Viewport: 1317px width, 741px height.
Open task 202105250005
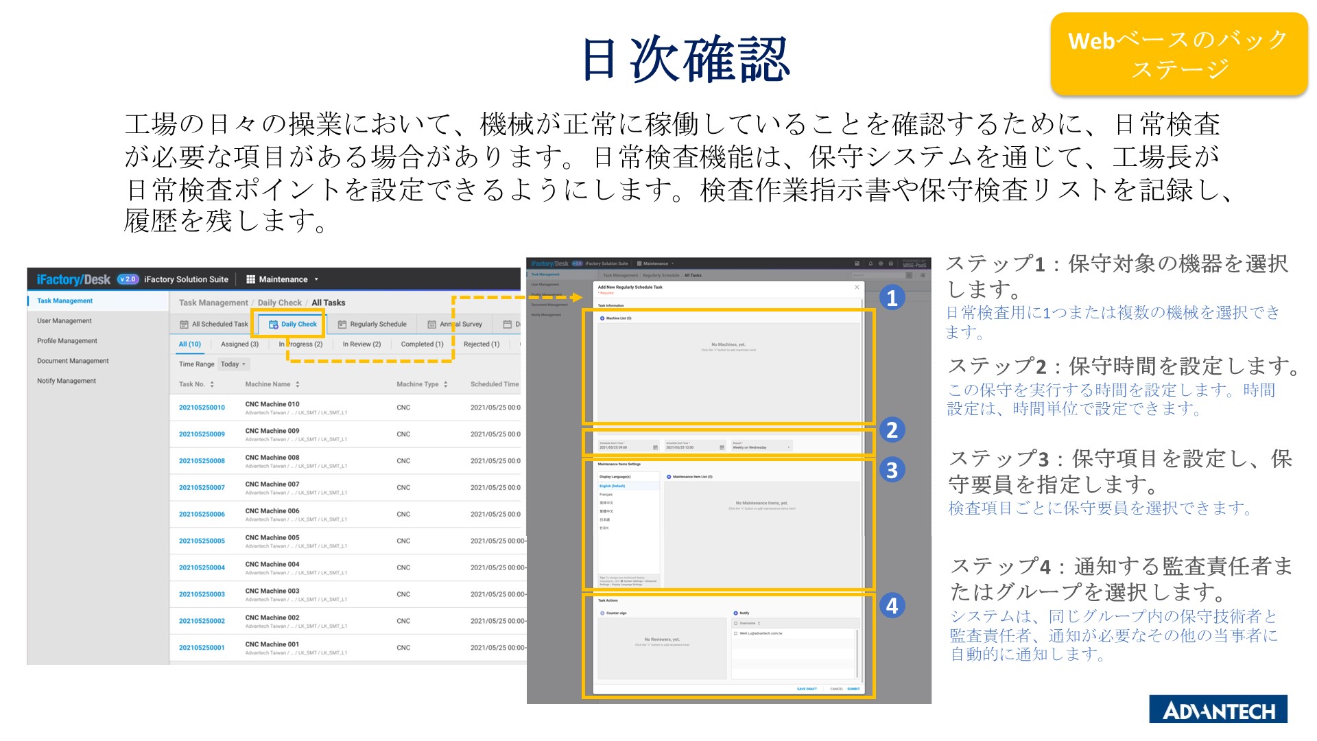pyautogui.click(x=202, y=541)
